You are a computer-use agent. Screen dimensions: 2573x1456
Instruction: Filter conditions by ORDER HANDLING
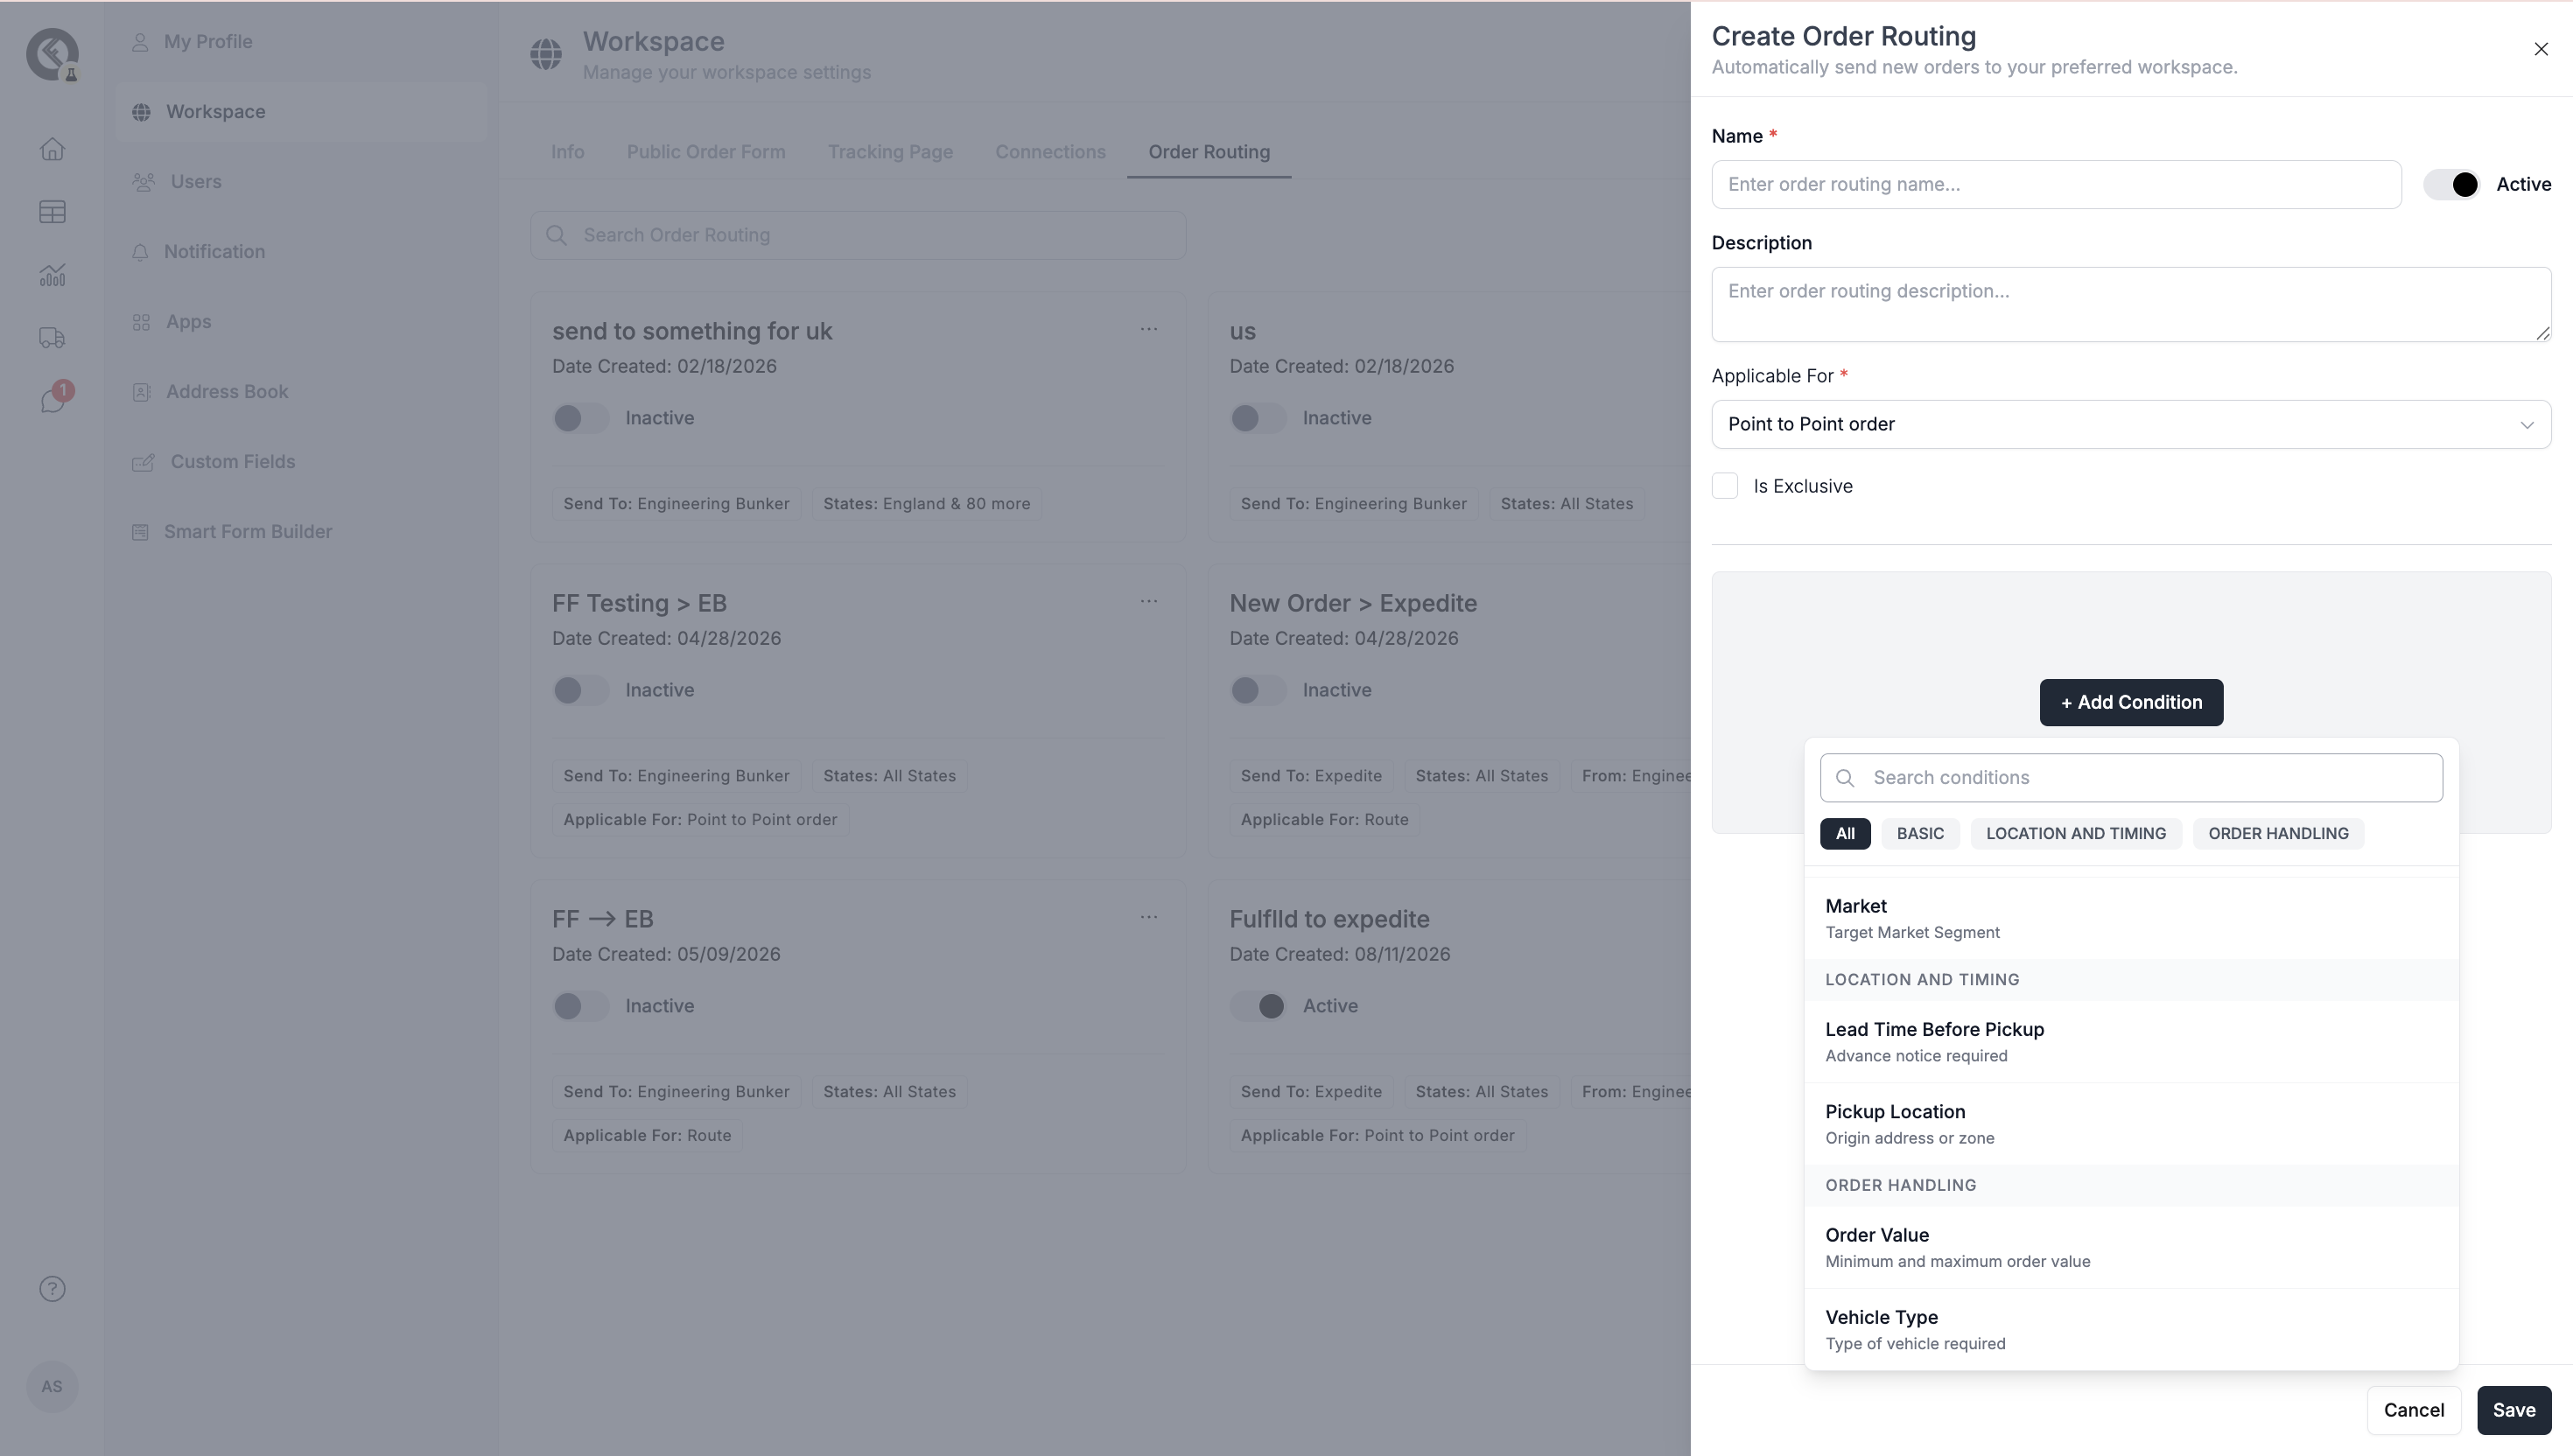click(x=2278, y=834)
